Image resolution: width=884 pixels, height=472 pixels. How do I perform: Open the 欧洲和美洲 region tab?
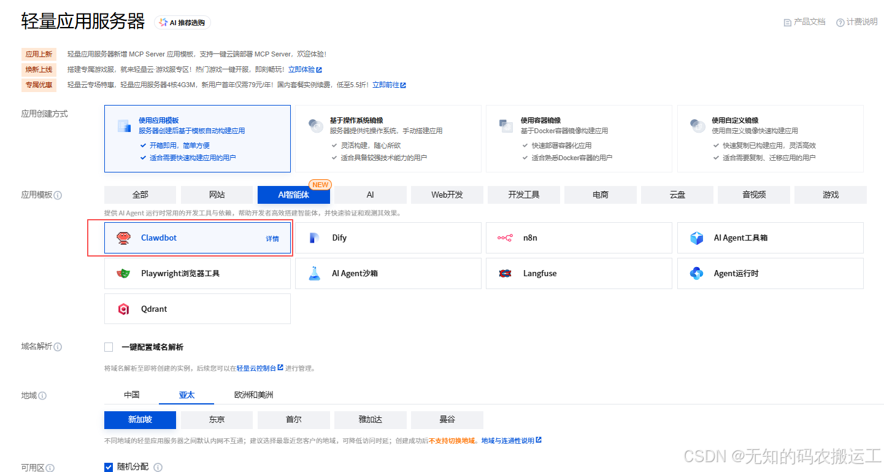coord(253,395)
